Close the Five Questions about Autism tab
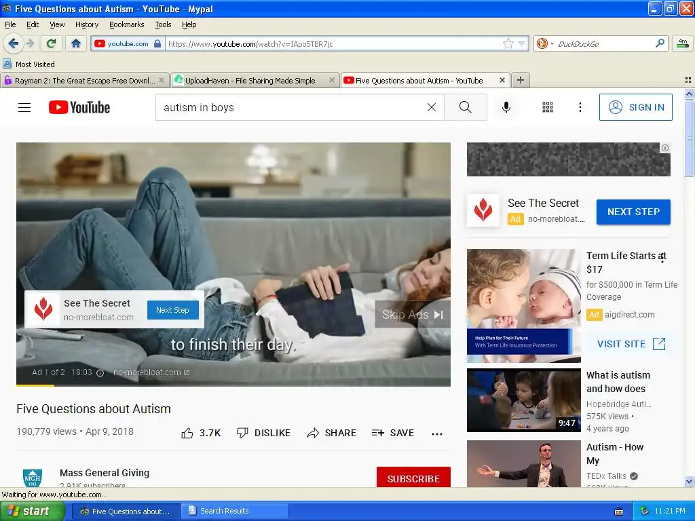This screenshot has height=521, width=695. pyautogui.click(x=502, y=80)
